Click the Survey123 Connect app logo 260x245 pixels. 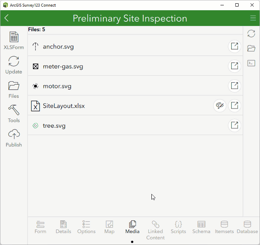5,5
